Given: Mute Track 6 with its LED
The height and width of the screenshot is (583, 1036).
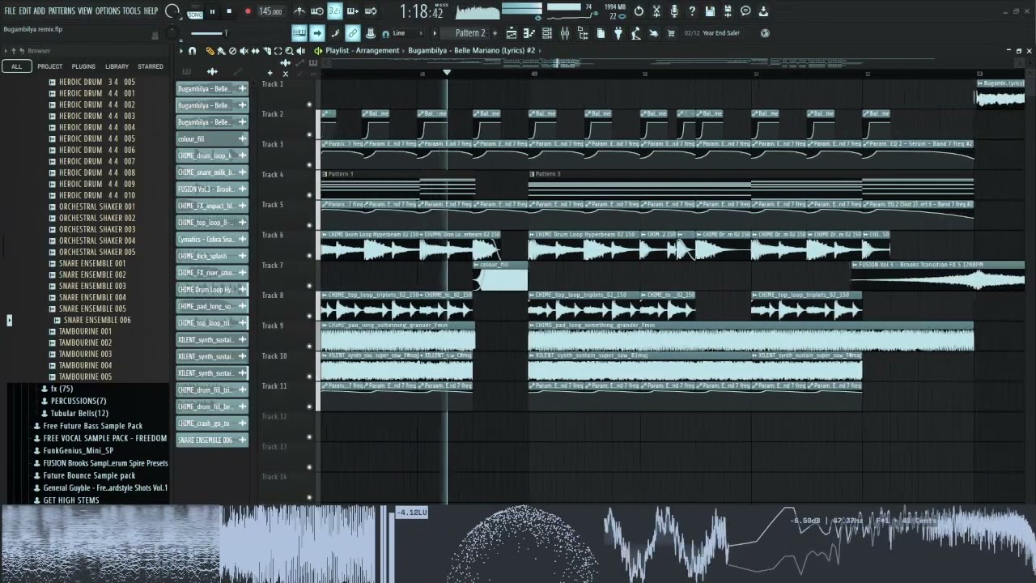Looking at the screenshot, I should 309,256.
